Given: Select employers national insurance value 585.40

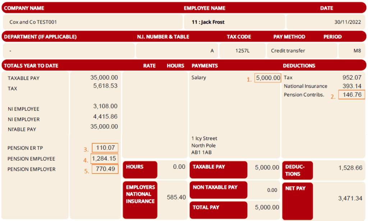Looking at the screenshot, I should 176,197.
